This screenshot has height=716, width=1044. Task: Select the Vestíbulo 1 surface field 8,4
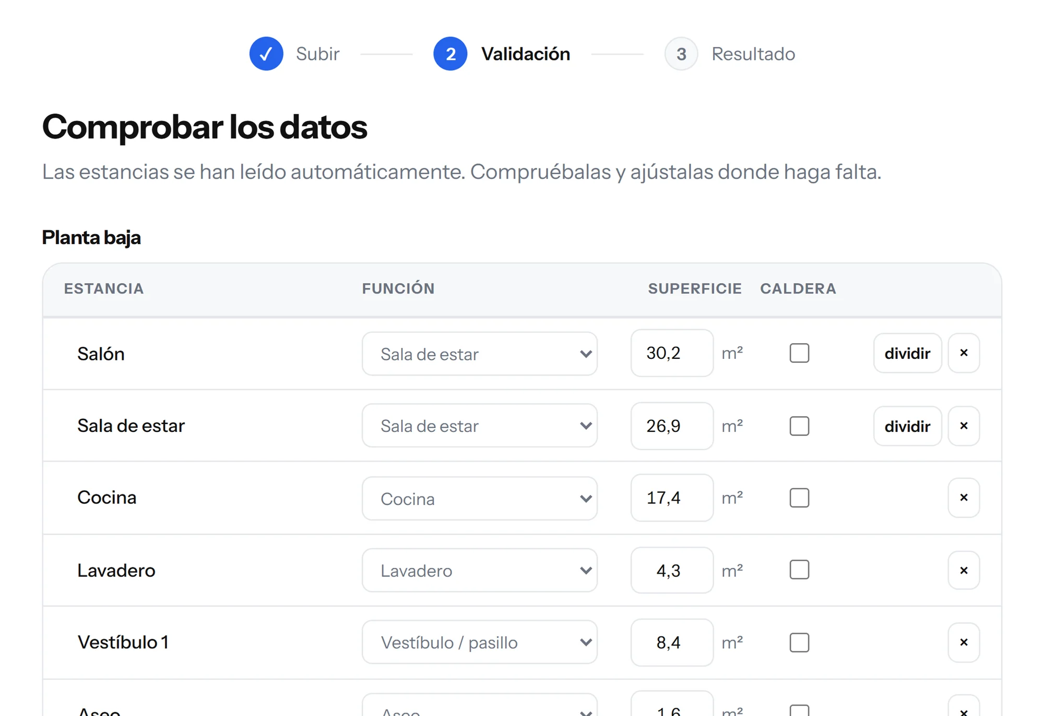tap(672, 642)
